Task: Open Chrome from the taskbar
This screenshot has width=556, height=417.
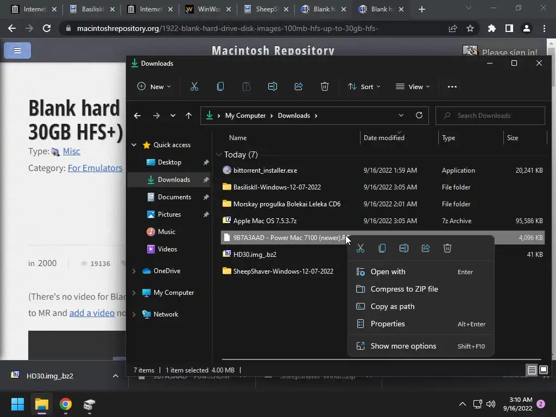Action: [66, 404]
